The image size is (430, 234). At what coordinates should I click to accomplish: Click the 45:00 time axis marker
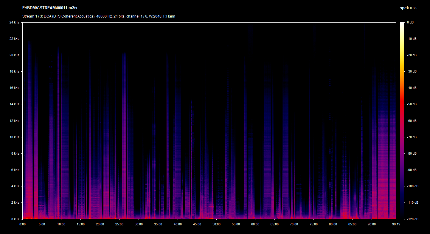click(197, 224)
